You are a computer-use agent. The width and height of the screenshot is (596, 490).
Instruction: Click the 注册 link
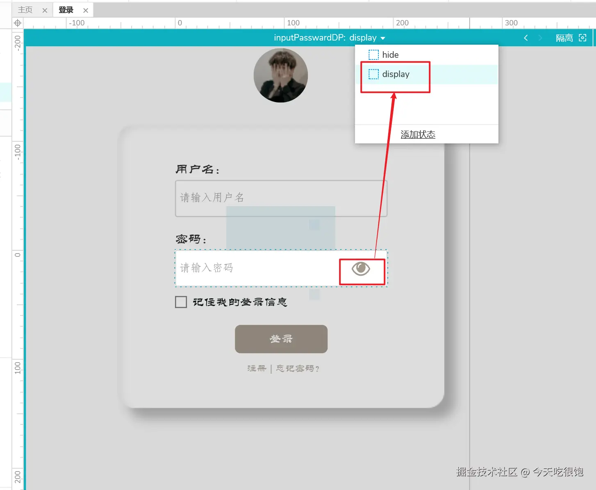[x=257, y=368]
